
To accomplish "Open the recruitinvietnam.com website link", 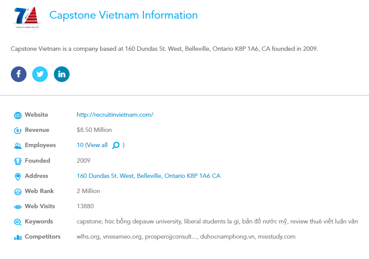I will [x=115, y=115].
